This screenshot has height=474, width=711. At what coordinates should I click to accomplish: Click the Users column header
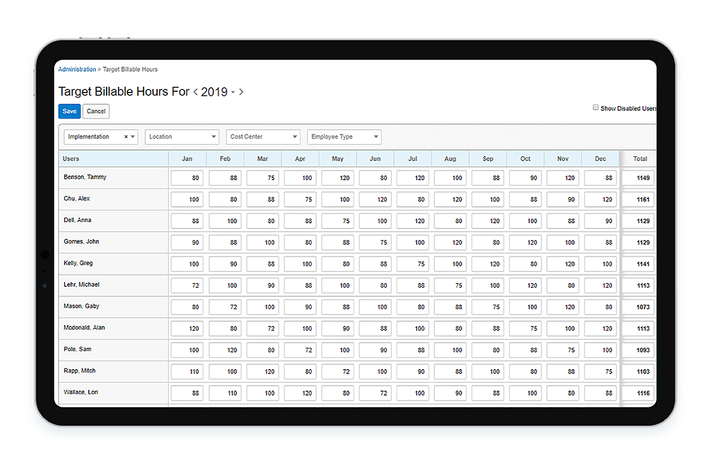tap(113, 159)
